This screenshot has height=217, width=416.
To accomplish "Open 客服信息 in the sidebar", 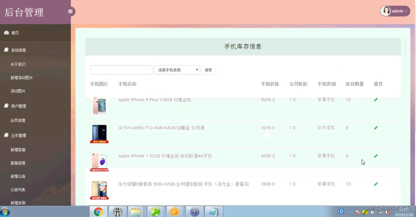I will click(18, 163).
